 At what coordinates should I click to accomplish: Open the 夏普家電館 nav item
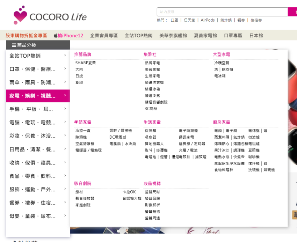[x=205, y=36]
